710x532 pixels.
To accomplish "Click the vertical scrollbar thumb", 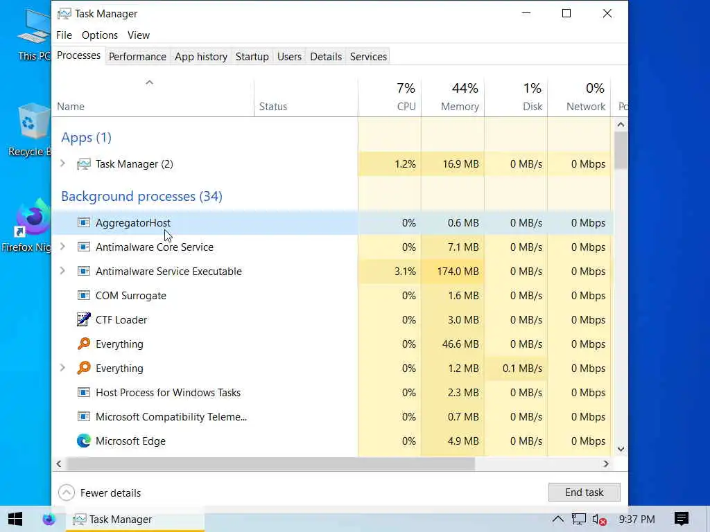I will (621, 150).
